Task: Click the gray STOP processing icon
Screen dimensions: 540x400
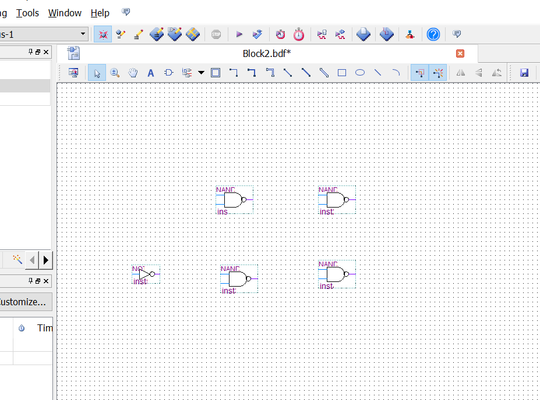Action: pyautogui.click(x=216, y=34)
